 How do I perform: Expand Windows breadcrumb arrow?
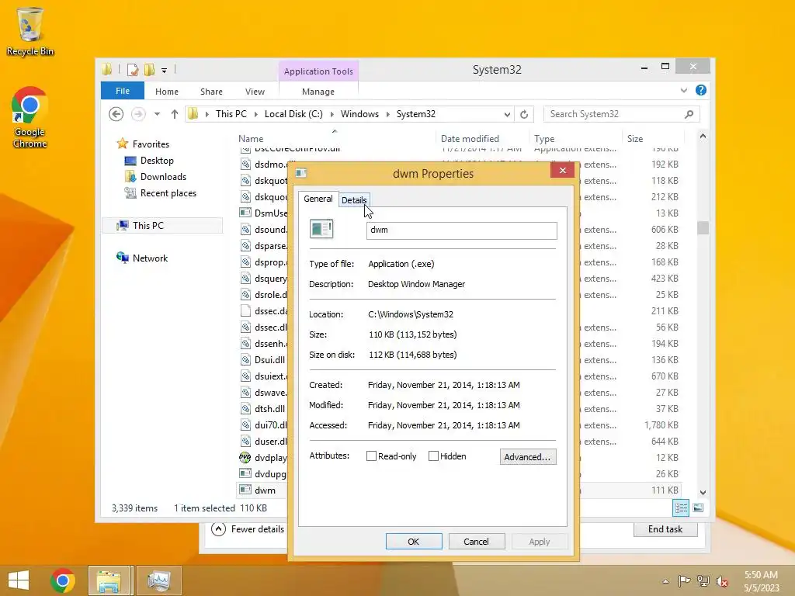(388, 114)
